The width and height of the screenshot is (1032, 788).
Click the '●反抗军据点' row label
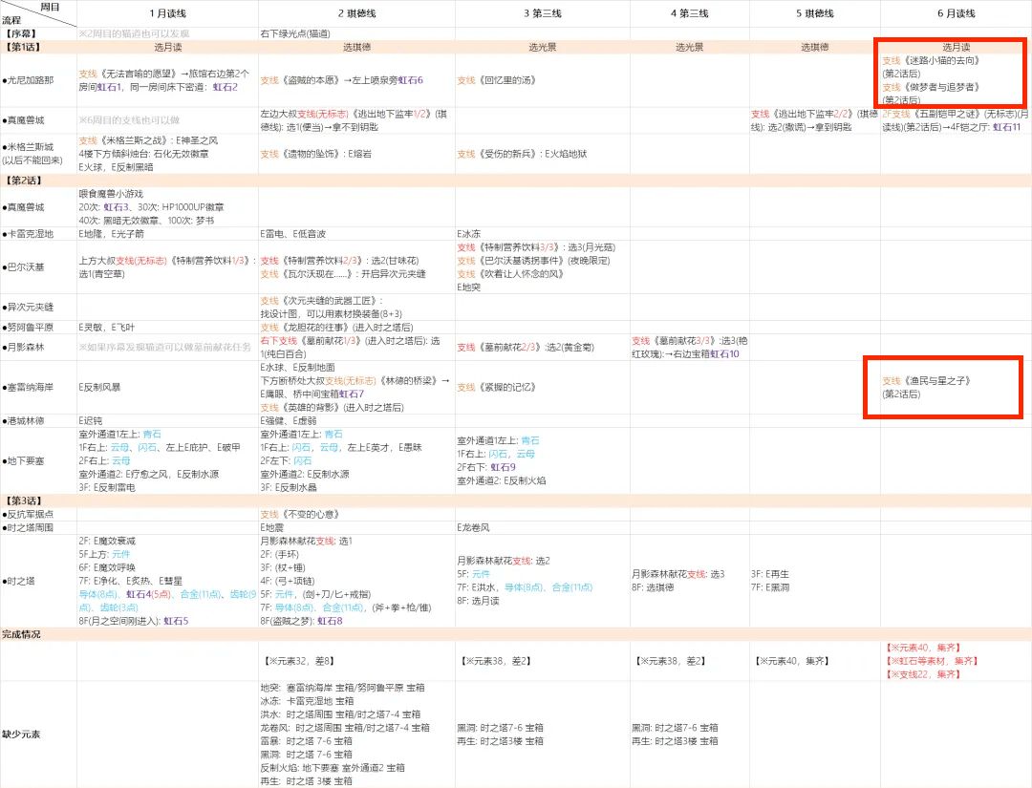(x=28, y=514)
